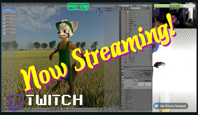Open green Object Data properties tab
198x115 pixels.
point(123,101)
